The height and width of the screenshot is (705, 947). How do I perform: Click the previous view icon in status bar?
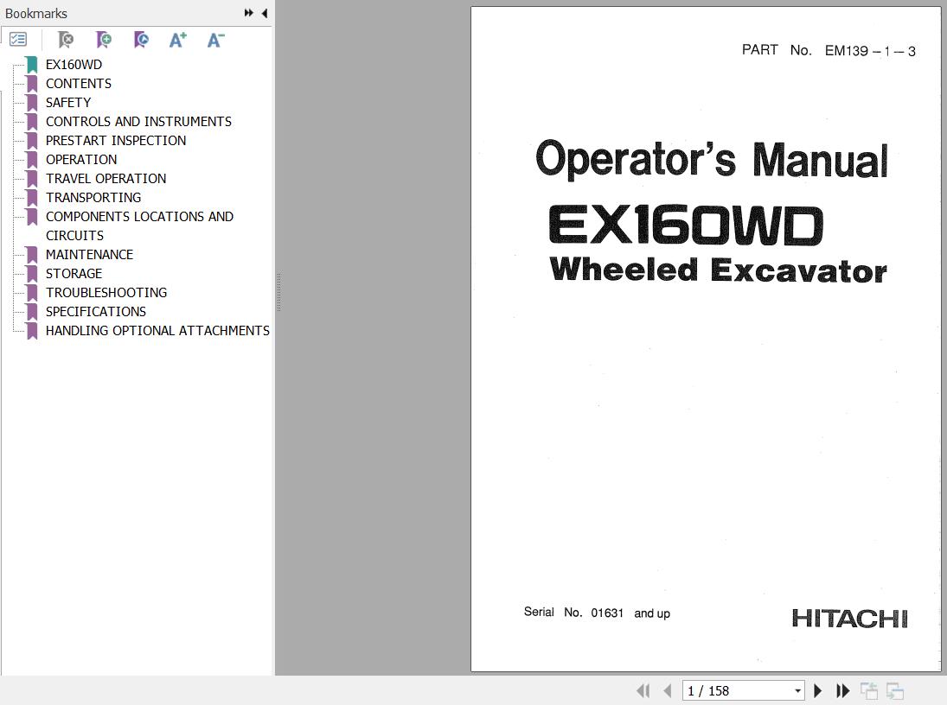click(x=868, y=690)
